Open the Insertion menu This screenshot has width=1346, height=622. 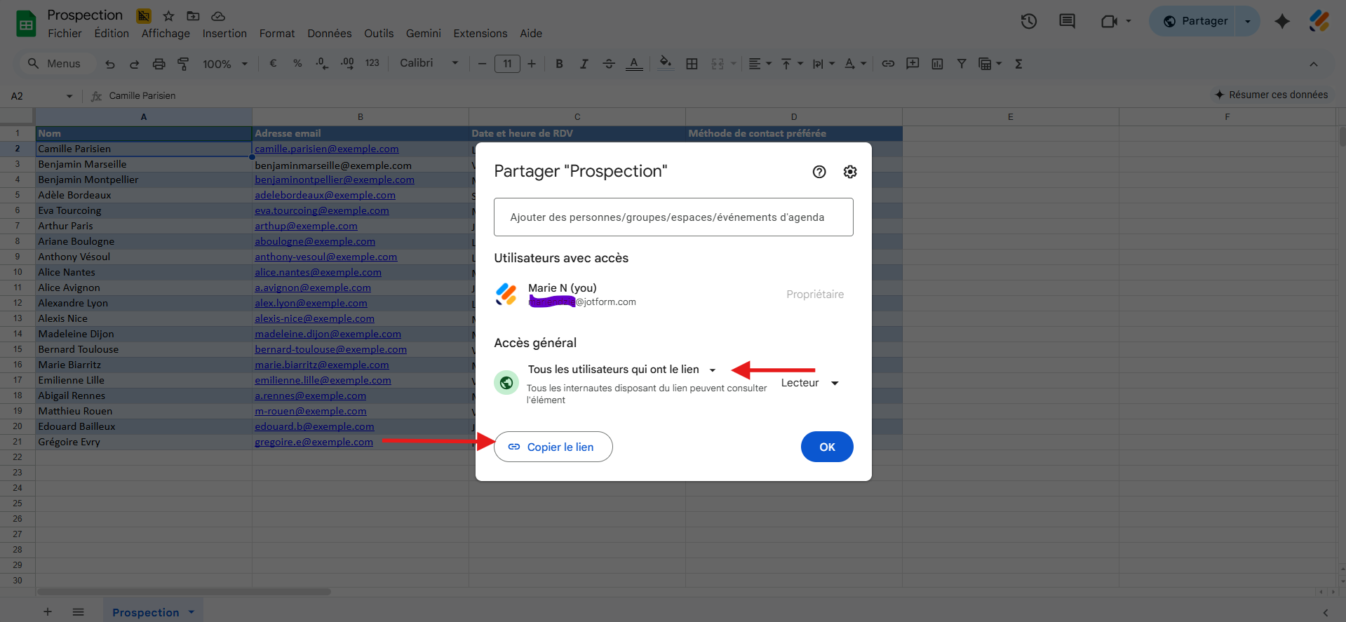[x=224, y=34]
